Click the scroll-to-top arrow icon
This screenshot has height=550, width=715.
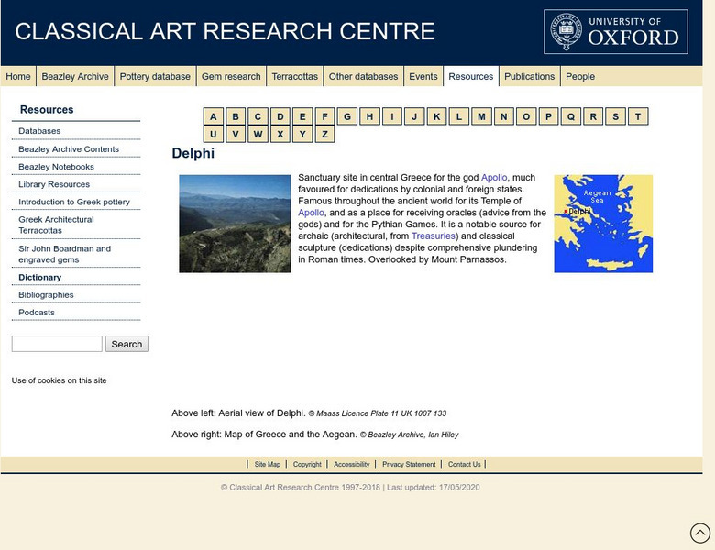(700, 533)
